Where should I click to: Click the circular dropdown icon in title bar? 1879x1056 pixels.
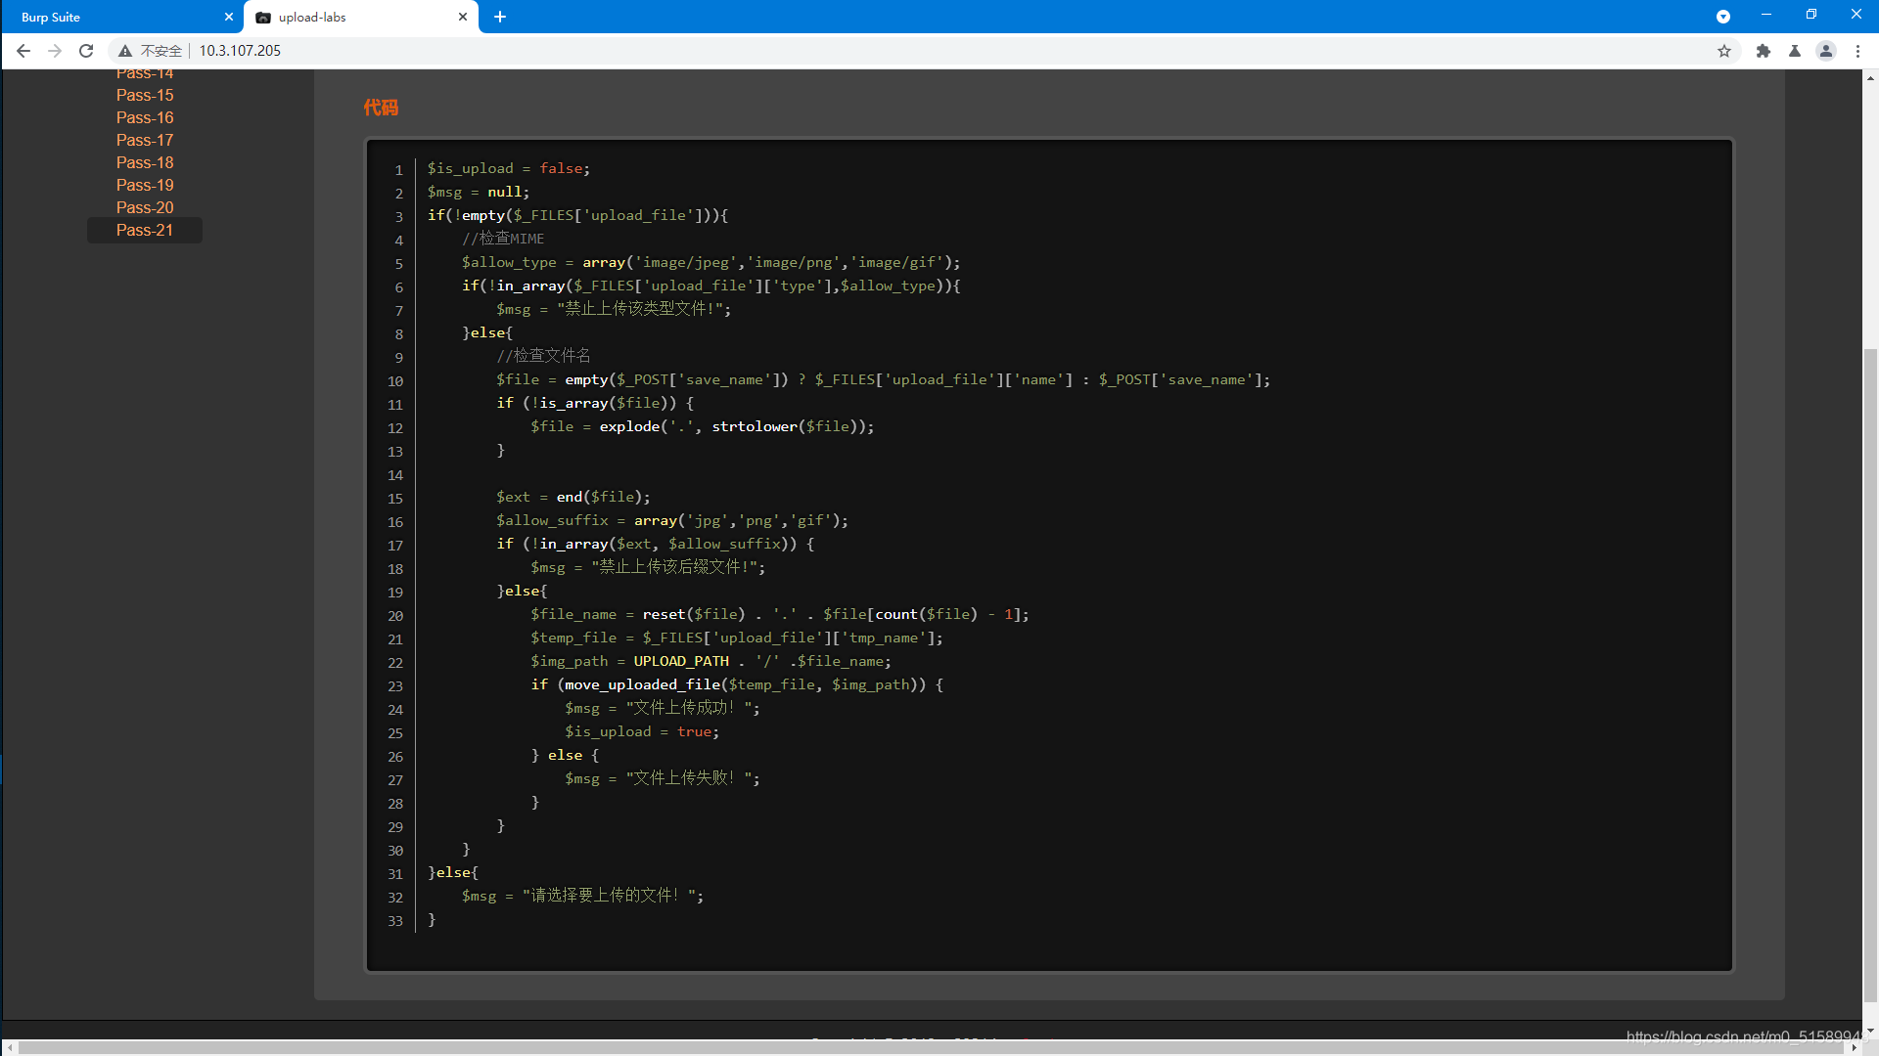[x=1723, y=17]
